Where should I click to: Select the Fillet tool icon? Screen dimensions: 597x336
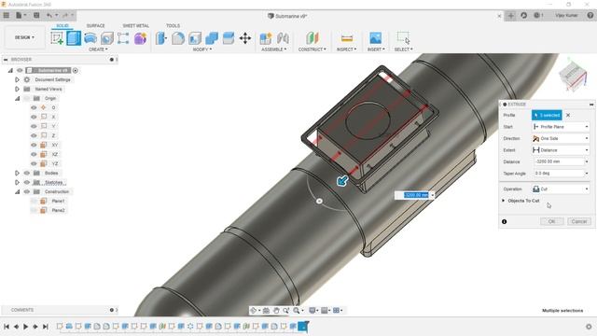[178, 38]
